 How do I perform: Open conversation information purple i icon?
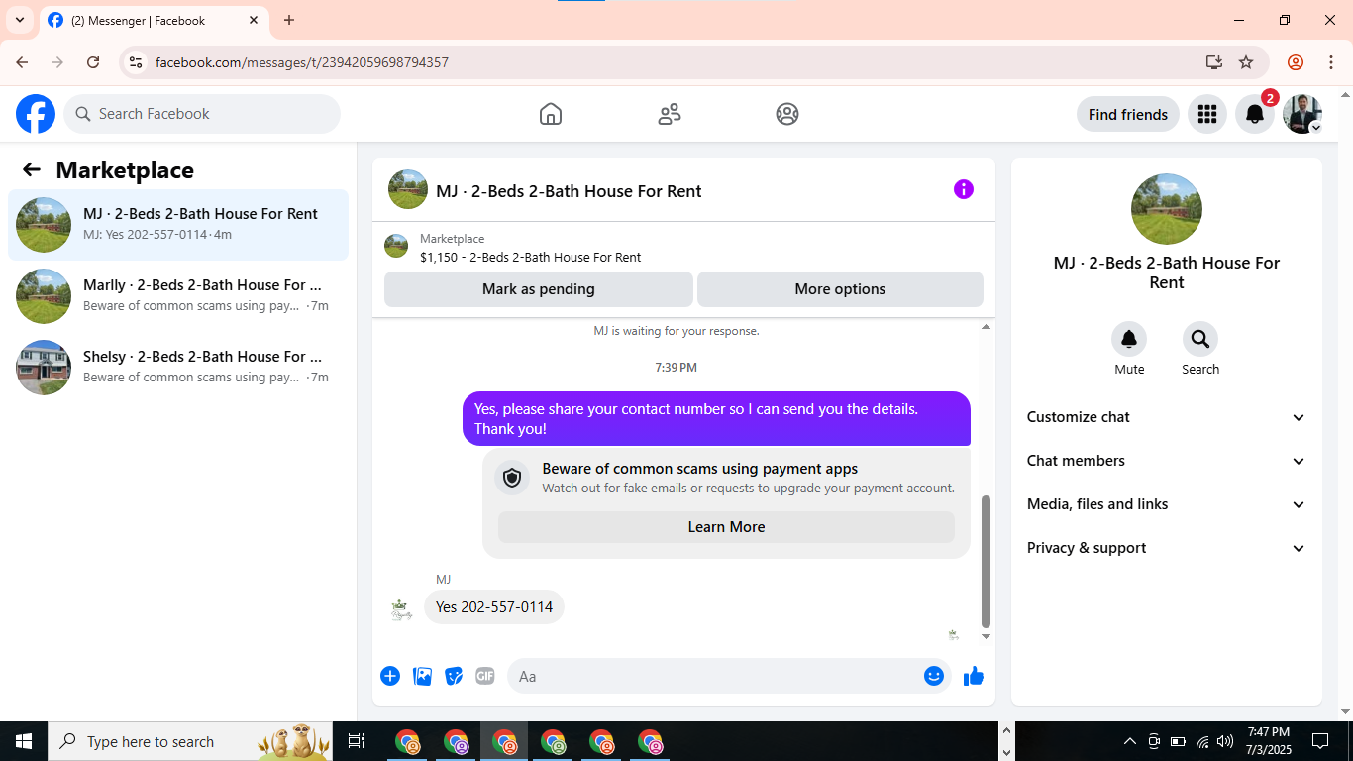click(964, 189)
